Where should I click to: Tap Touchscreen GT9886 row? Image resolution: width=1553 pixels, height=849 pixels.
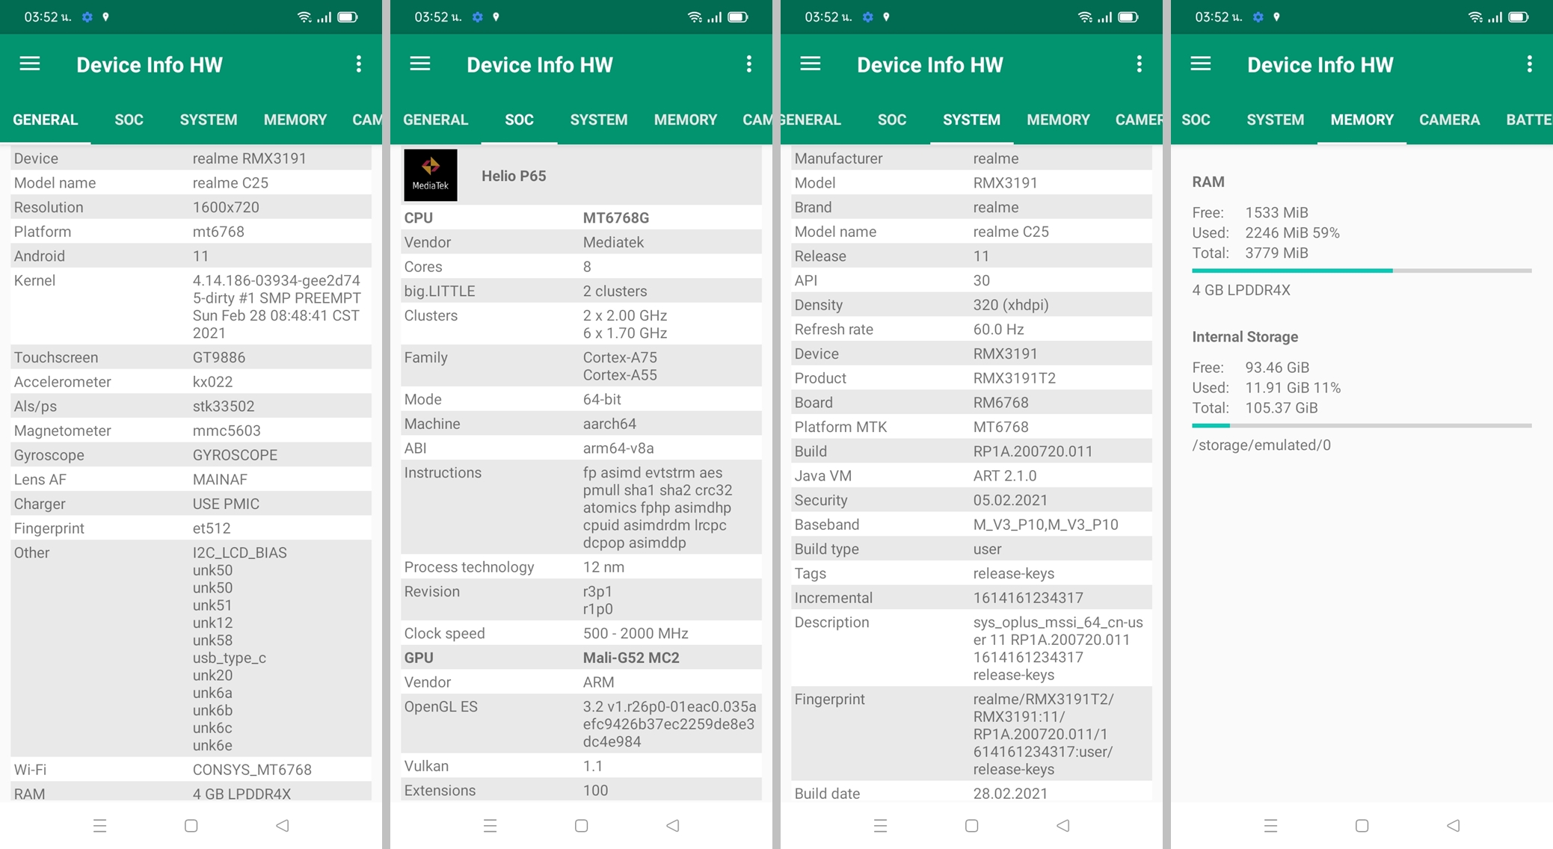(191, 357)
